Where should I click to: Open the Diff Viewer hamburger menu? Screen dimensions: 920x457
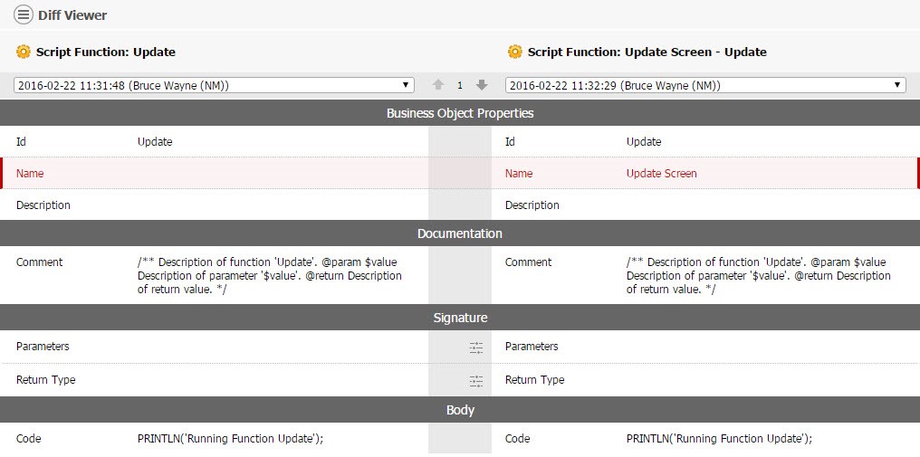pyautogui.click(x=24, y=15)
